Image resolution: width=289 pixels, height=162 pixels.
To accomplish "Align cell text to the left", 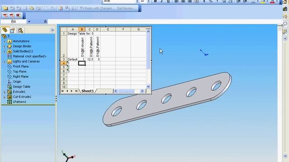I will [x=177, y=1].
